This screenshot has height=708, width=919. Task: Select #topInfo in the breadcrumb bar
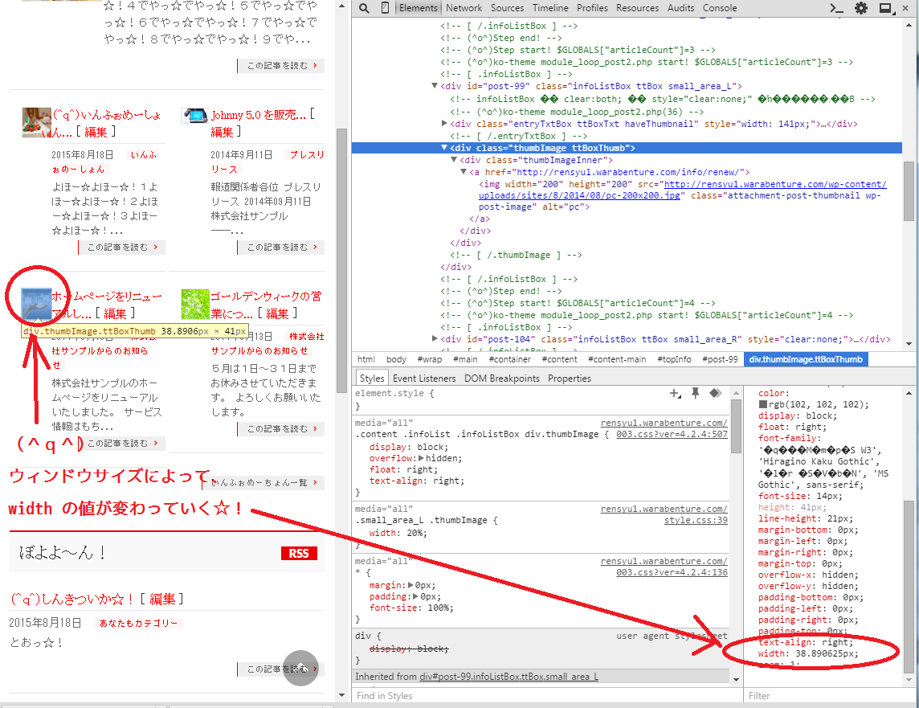[x=674, y=359]
